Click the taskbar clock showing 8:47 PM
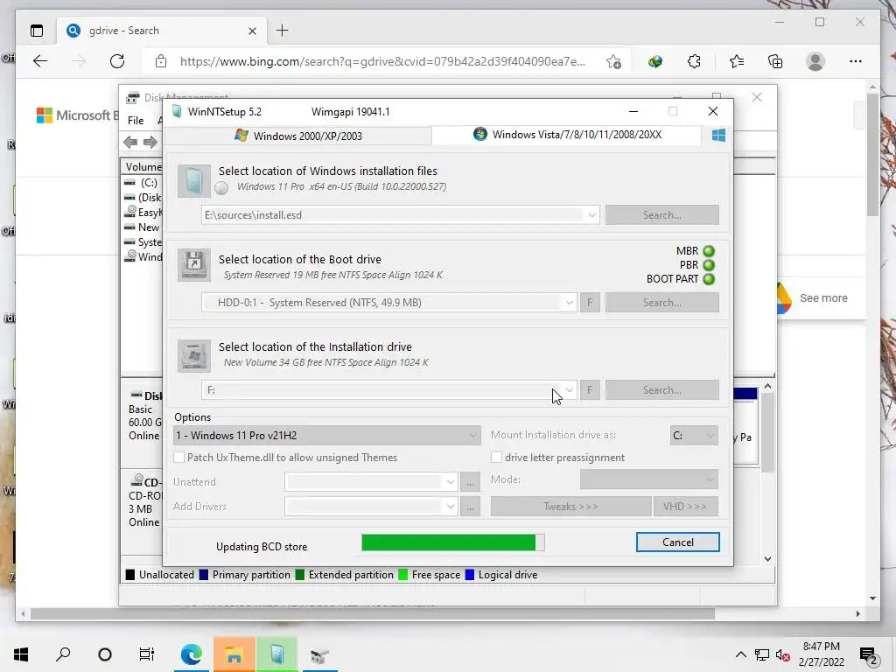The height and width of the screenshot is (672, 896). 821,654
